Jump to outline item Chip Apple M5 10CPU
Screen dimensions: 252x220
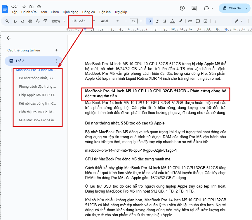click(x=38, y=95)
